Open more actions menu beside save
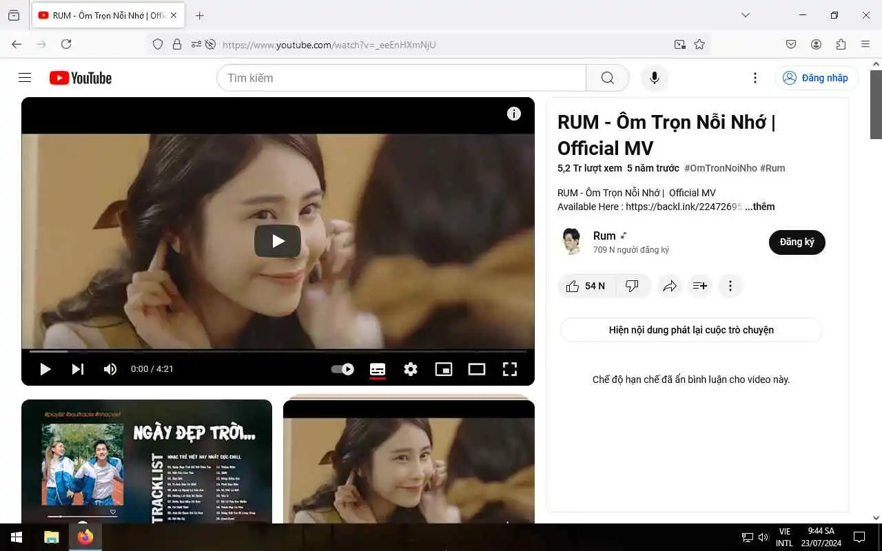The image size is (882, 551). pyautogui.click(x=730, y=286)
